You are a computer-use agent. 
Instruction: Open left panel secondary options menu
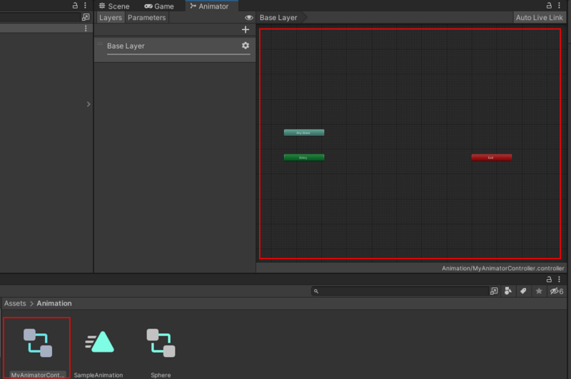pos(86,28)
